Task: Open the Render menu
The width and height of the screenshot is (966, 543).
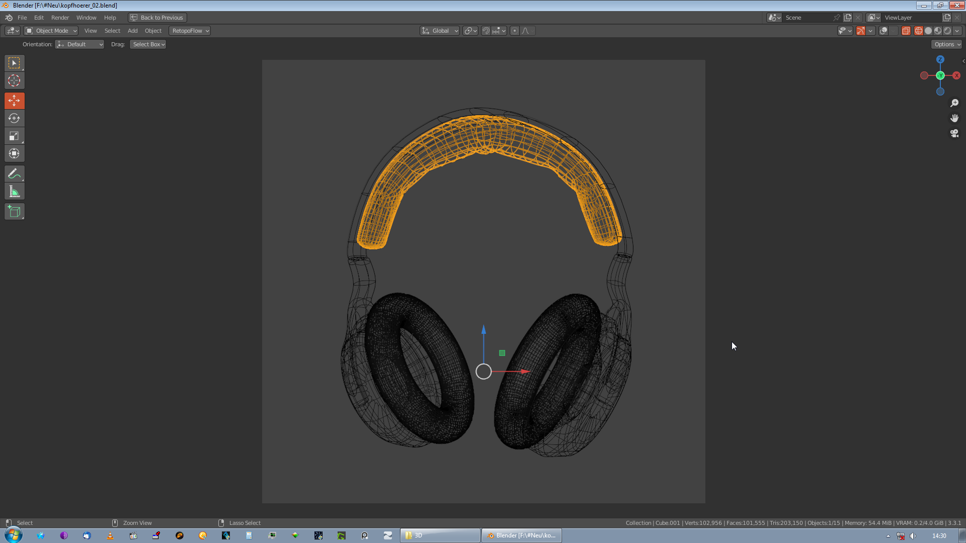Action: (x=60, y=18)
